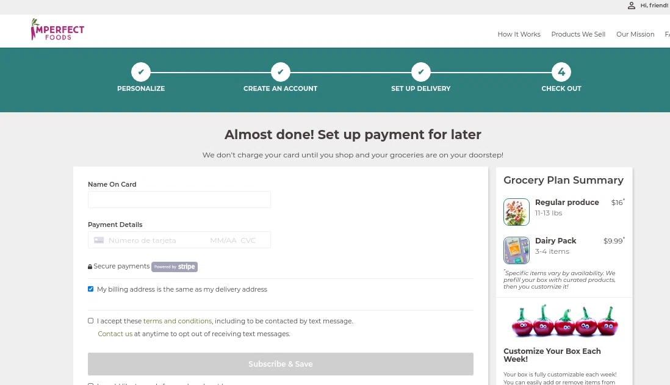The width and height of the screenshot is (670, 385).
Task: Click the PERSONALIZE step label
Action: (x=141, y=88)
